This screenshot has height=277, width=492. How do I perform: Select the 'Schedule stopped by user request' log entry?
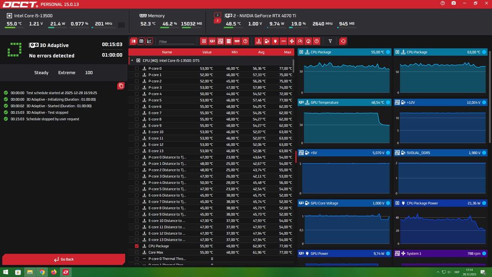53,119
